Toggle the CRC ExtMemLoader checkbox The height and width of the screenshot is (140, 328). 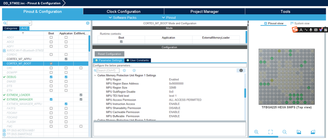tap(81, 68)
